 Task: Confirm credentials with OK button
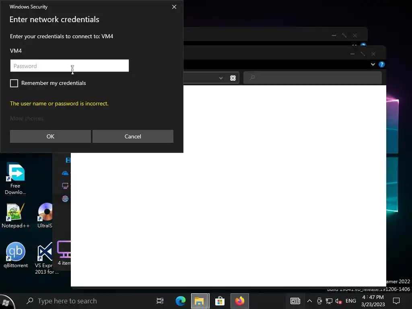pyautogui.click(x=50, y=136)
